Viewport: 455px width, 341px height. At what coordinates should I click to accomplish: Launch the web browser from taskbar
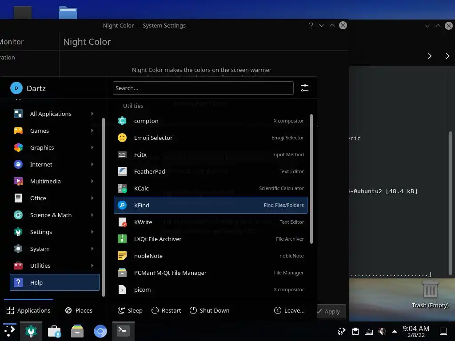(x=100, y=331)
